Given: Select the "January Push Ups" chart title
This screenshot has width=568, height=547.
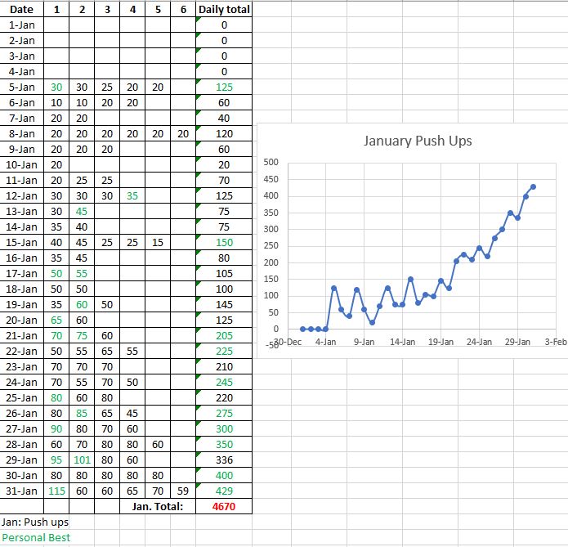Looking at the screenshot, I should 417,141.
